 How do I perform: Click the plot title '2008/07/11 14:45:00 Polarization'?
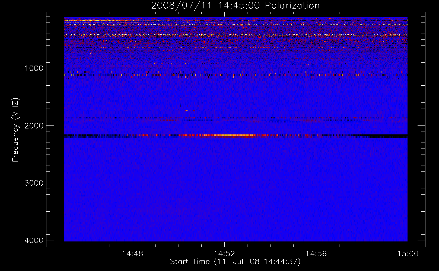[x=235, y=6]
